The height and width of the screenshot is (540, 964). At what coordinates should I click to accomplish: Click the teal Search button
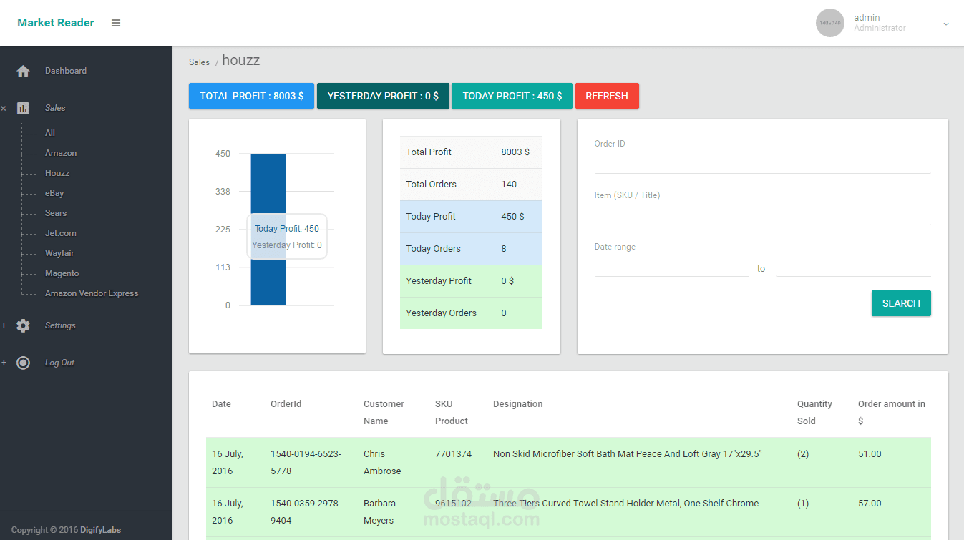point(901,303)
